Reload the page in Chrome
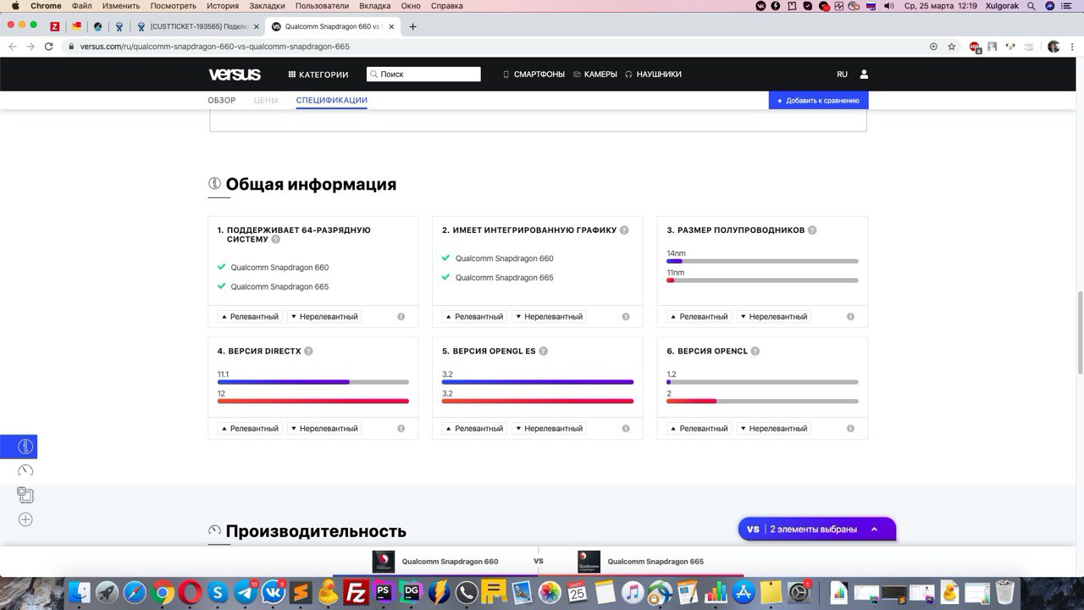The width and height of the screenshot is (1084, 610). (50, 47)
